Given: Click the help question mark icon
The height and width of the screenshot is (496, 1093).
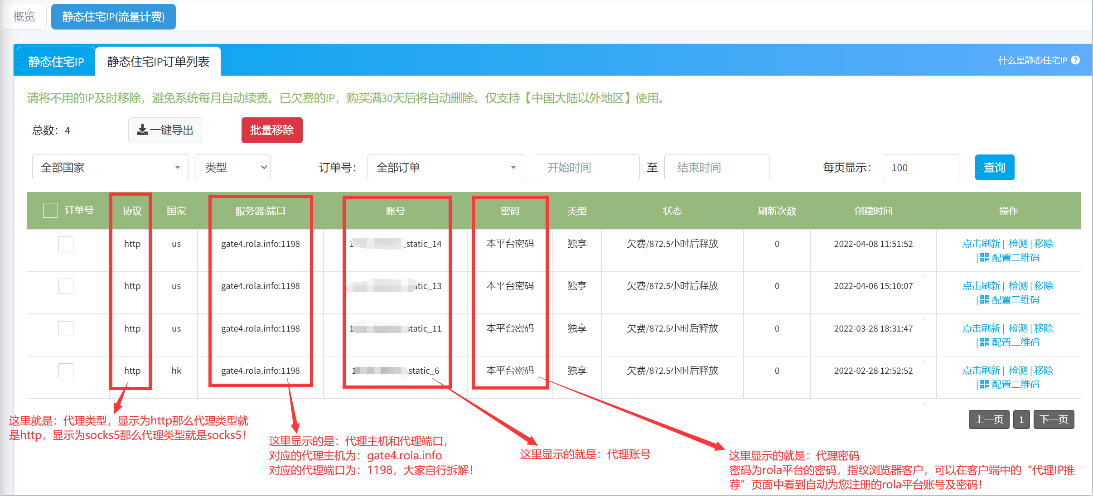Looking at the screenshot, I should pyautogui.click(x=1075, y=60).
